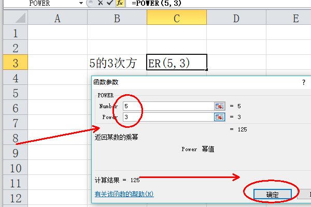Click the 返回某数的乘幂 description text
The image size is (311, 207).
117,137
